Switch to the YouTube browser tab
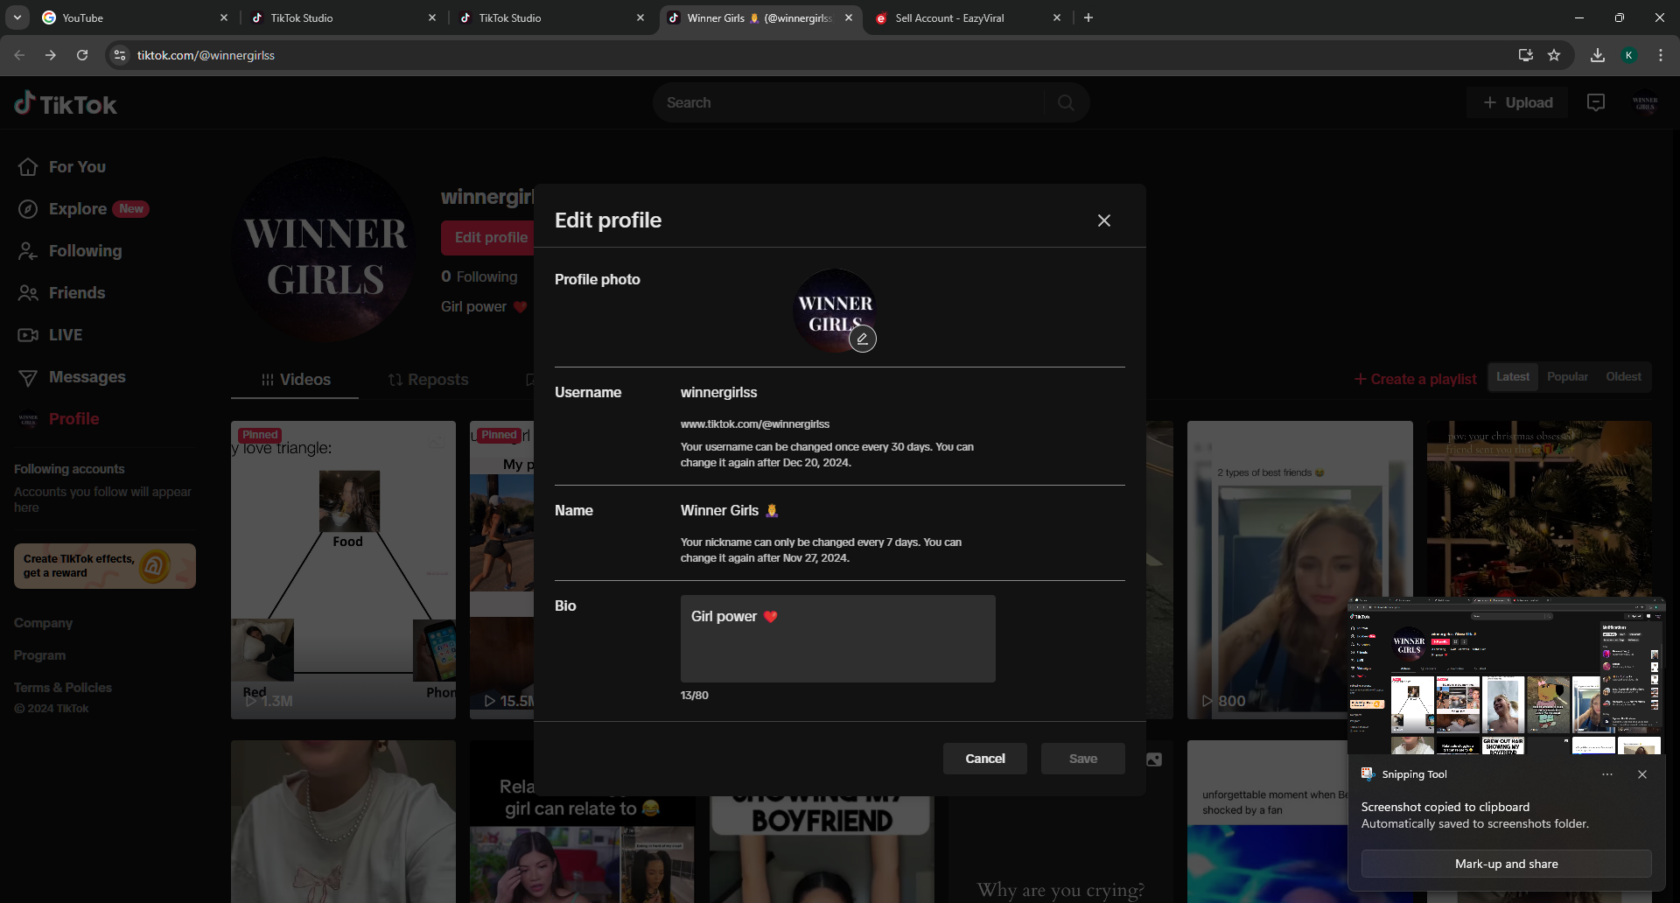The image size is (1680, 903). 131,17
